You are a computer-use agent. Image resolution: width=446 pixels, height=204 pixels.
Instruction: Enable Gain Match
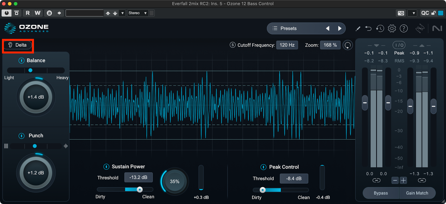(417, 193)
